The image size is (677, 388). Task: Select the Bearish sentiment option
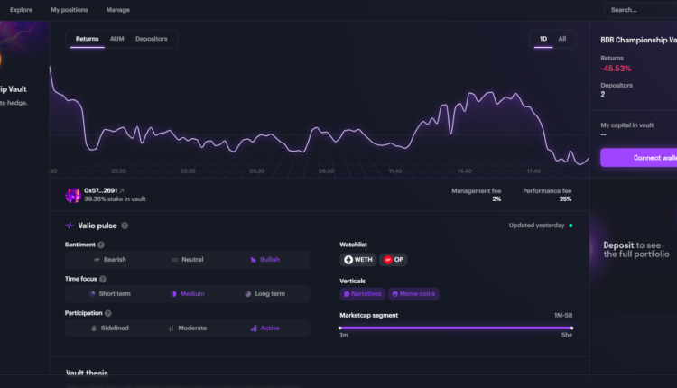(x=108, y=259)
